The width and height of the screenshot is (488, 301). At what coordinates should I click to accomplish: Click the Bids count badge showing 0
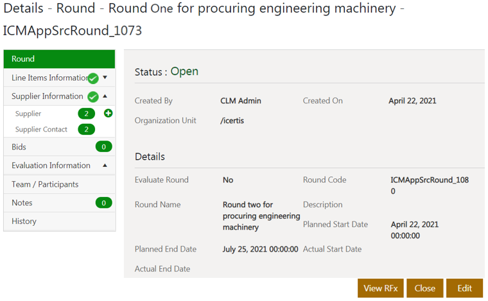(103, 147)
